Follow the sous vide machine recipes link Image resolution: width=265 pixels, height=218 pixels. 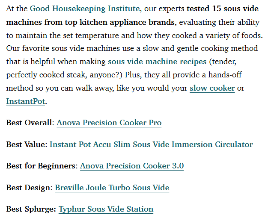tap(157, 62)
